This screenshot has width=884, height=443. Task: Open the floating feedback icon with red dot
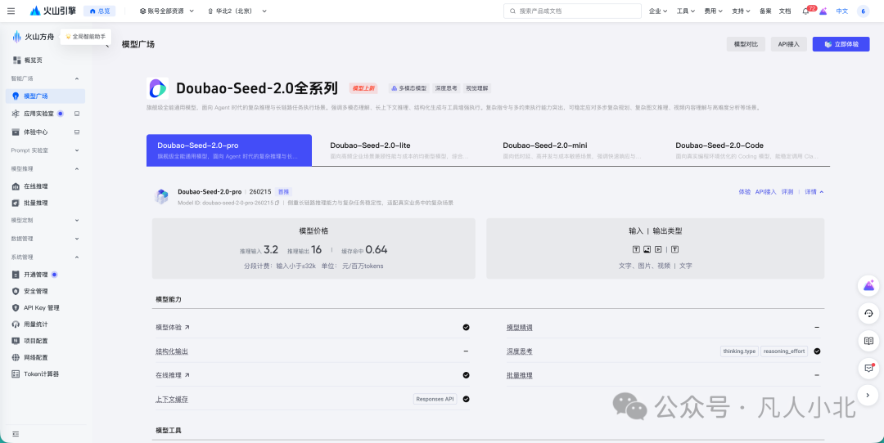(868, 368)
